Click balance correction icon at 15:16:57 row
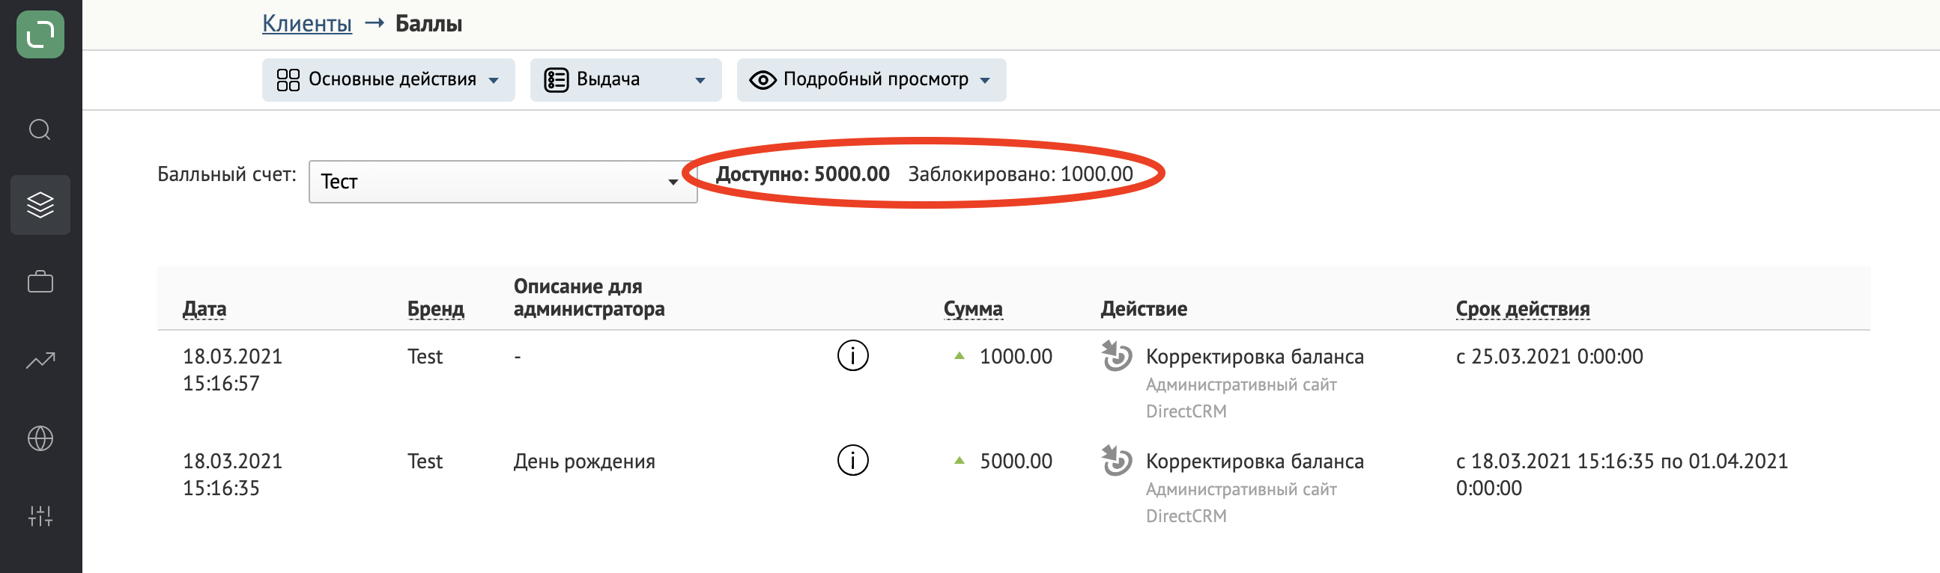The image size is (1940, 573). tap(1116, 355)
